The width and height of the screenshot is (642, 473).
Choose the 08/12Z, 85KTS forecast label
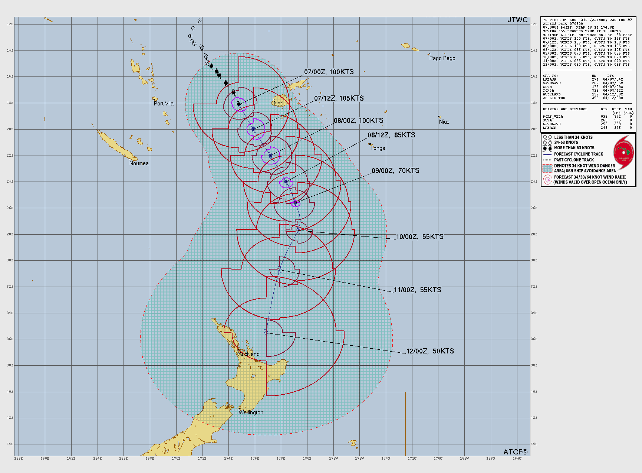click(x=391, y=135)
